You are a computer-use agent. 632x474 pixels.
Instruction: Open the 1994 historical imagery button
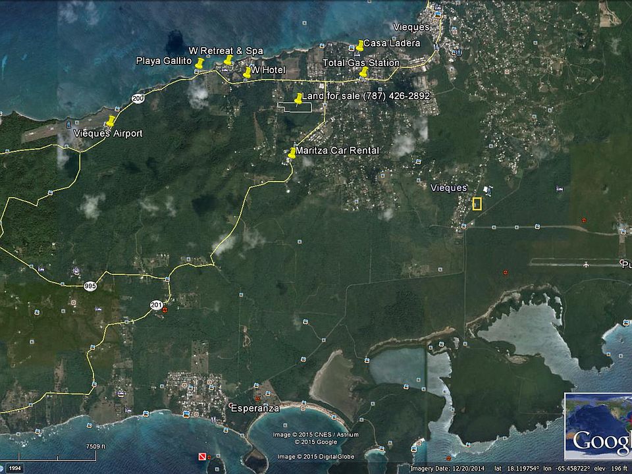(x=15, y=468)
